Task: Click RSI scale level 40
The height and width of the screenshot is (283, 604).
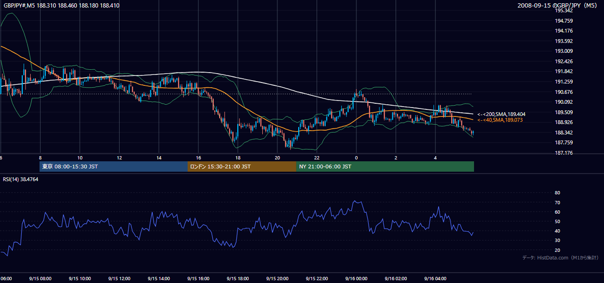Action: [557, 231]
